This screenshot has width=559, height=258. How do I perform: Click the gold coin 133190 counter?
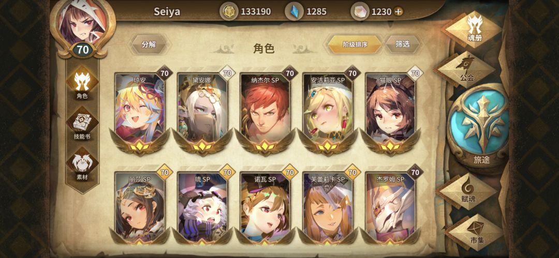[x=246, y=11]
